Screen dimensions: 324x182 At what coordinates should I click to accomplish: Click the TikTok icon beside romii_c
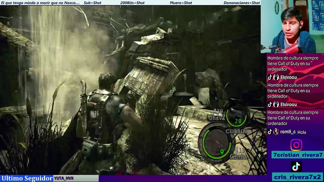[270, 132]
